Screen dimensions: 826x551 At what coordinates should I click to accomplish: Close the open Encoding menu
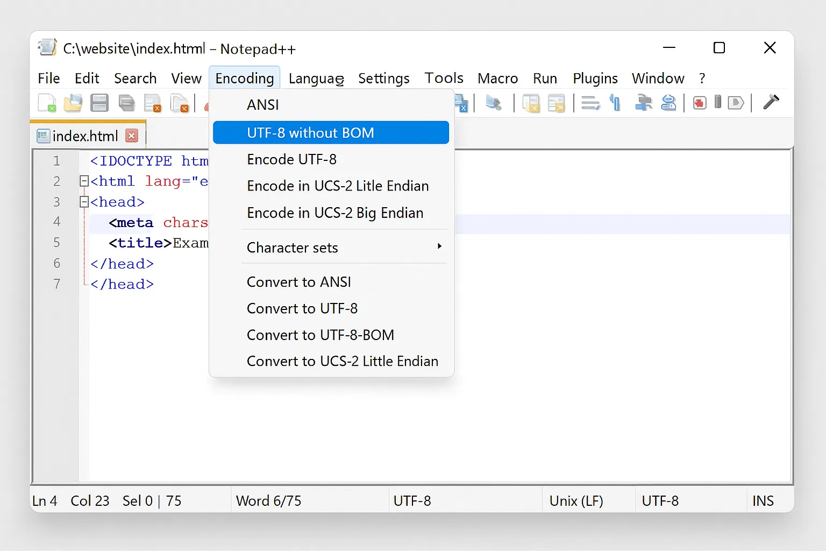[245, 79]
